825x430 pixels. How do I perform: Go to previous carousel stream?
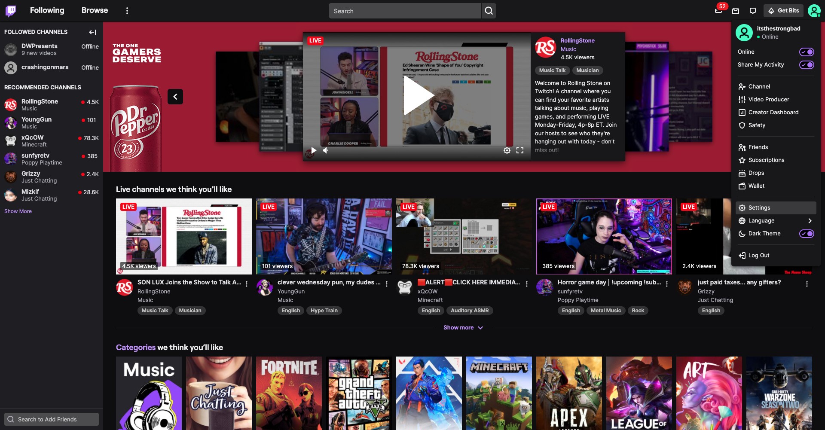175,97
